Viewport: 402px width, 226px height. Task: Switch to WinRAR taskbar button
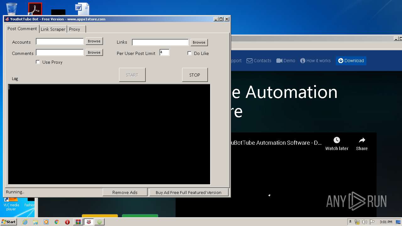78,222
